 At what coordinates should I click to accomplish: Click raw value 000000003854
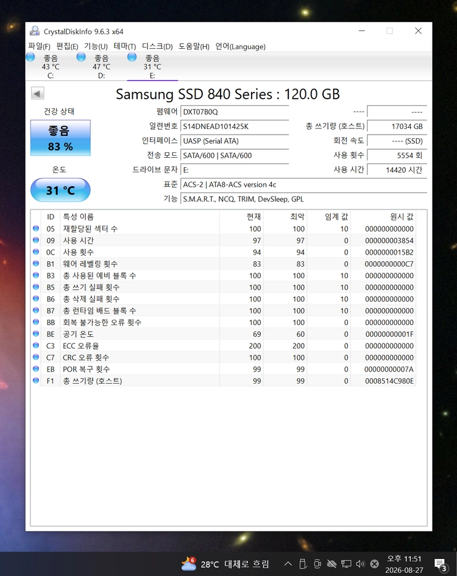click(x=389, y=241)
